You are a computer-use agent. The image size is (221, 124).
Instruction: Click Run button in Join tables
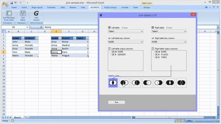(x=116, y=102)
